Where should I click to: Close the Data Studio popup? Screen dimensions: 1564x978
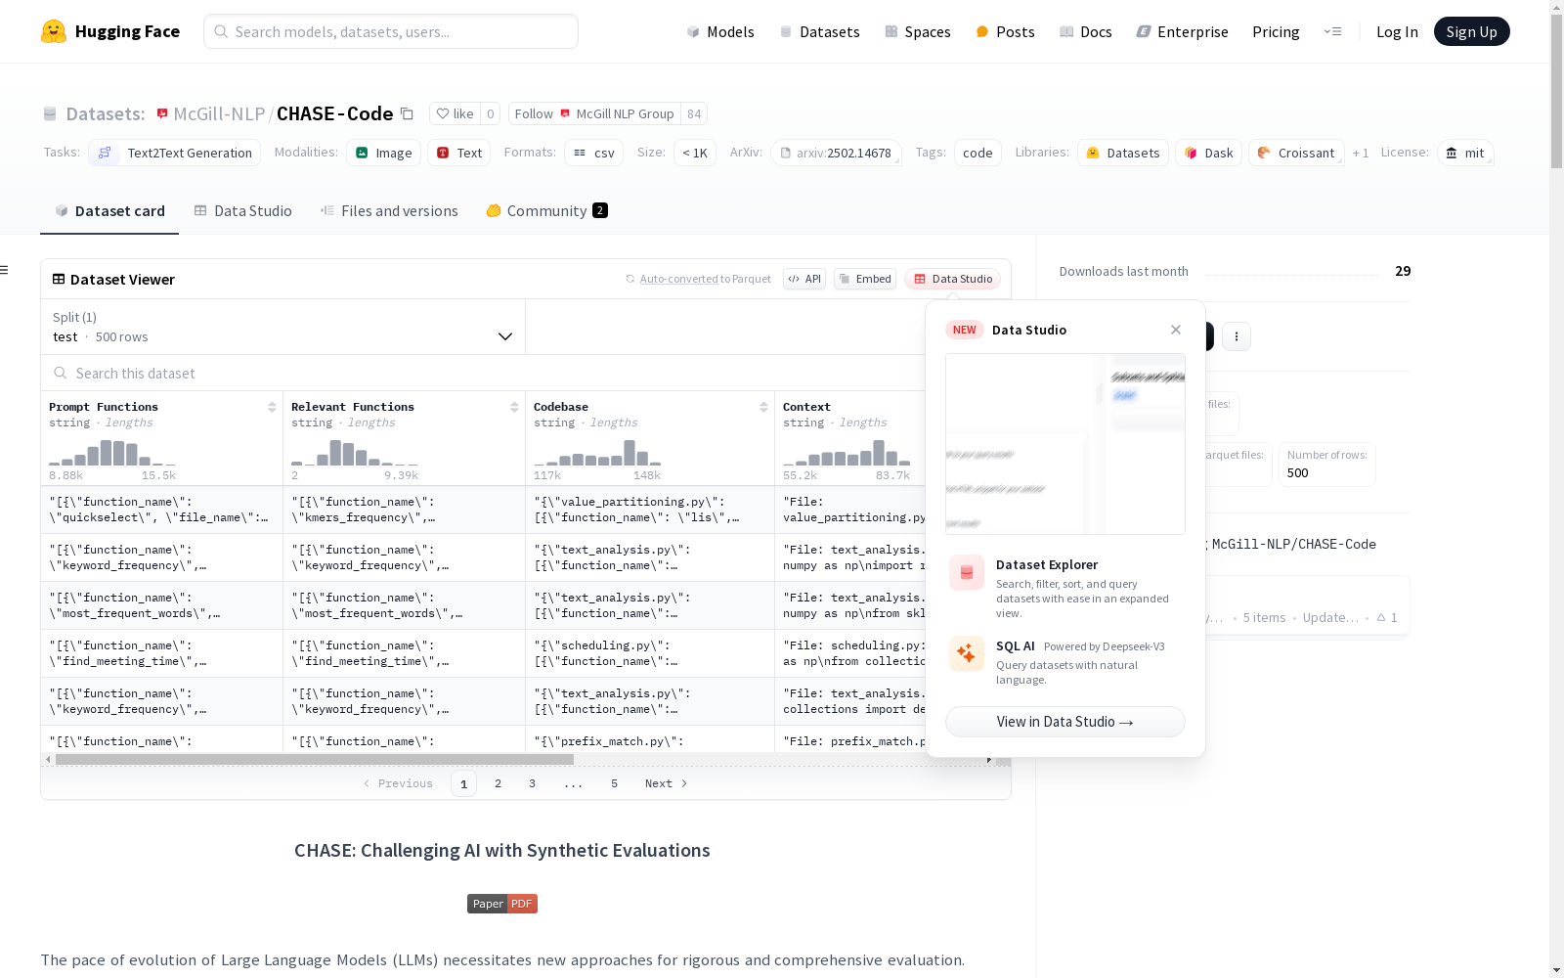(x=1176, y=330)
